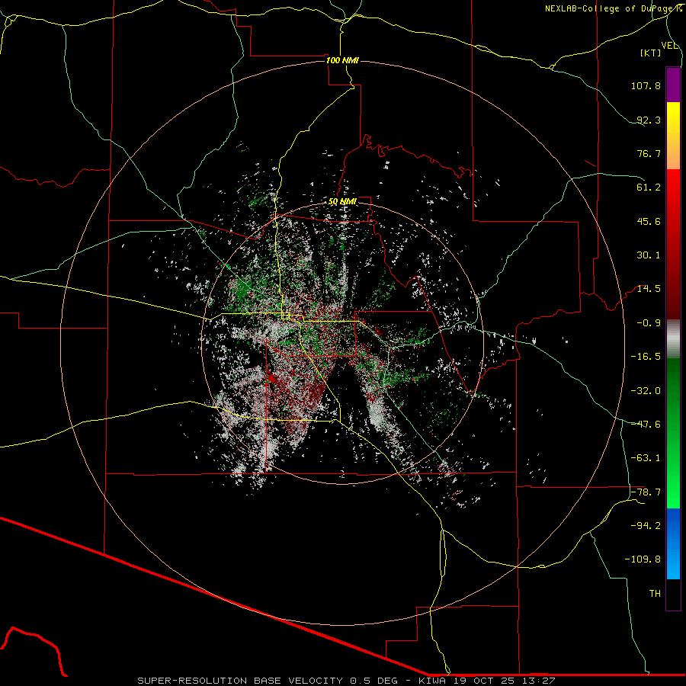The image size is (686, 686).
Task: Click the TH threshold label in legend
Action: (x=655, y=594)
